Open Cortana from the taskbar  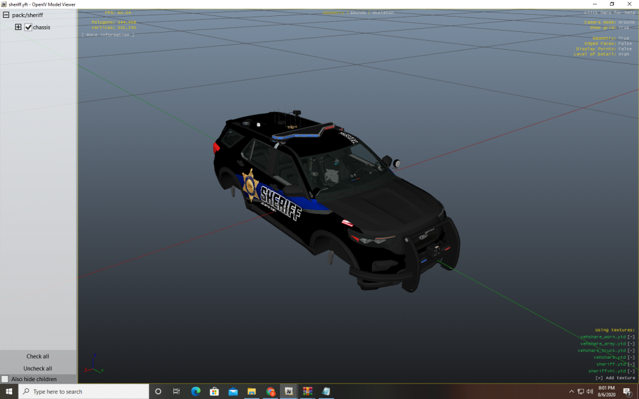click(x=158, y=392)
